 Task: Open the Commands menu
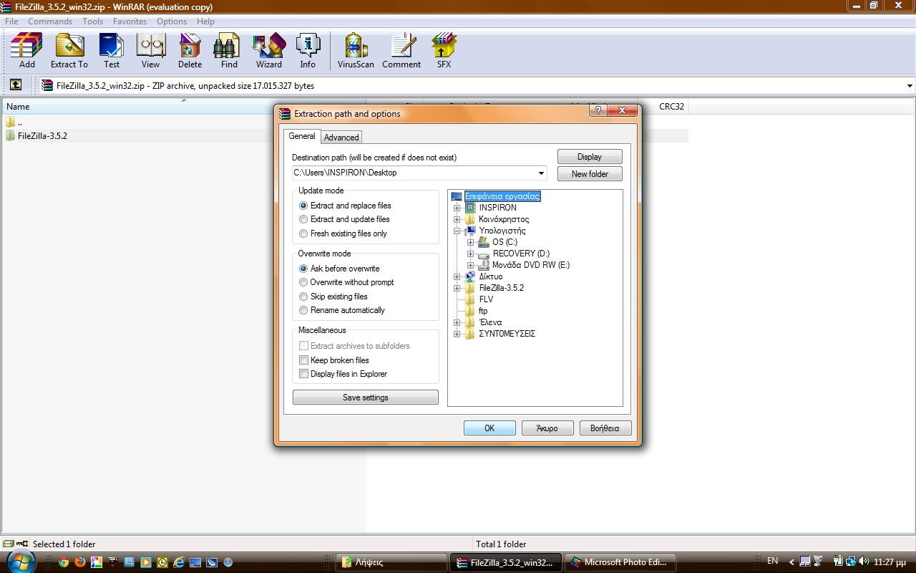point(50,21)
